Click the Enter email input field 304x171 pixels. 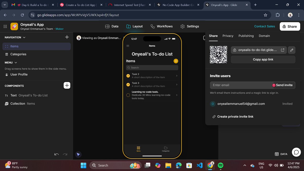pos(241,85)
